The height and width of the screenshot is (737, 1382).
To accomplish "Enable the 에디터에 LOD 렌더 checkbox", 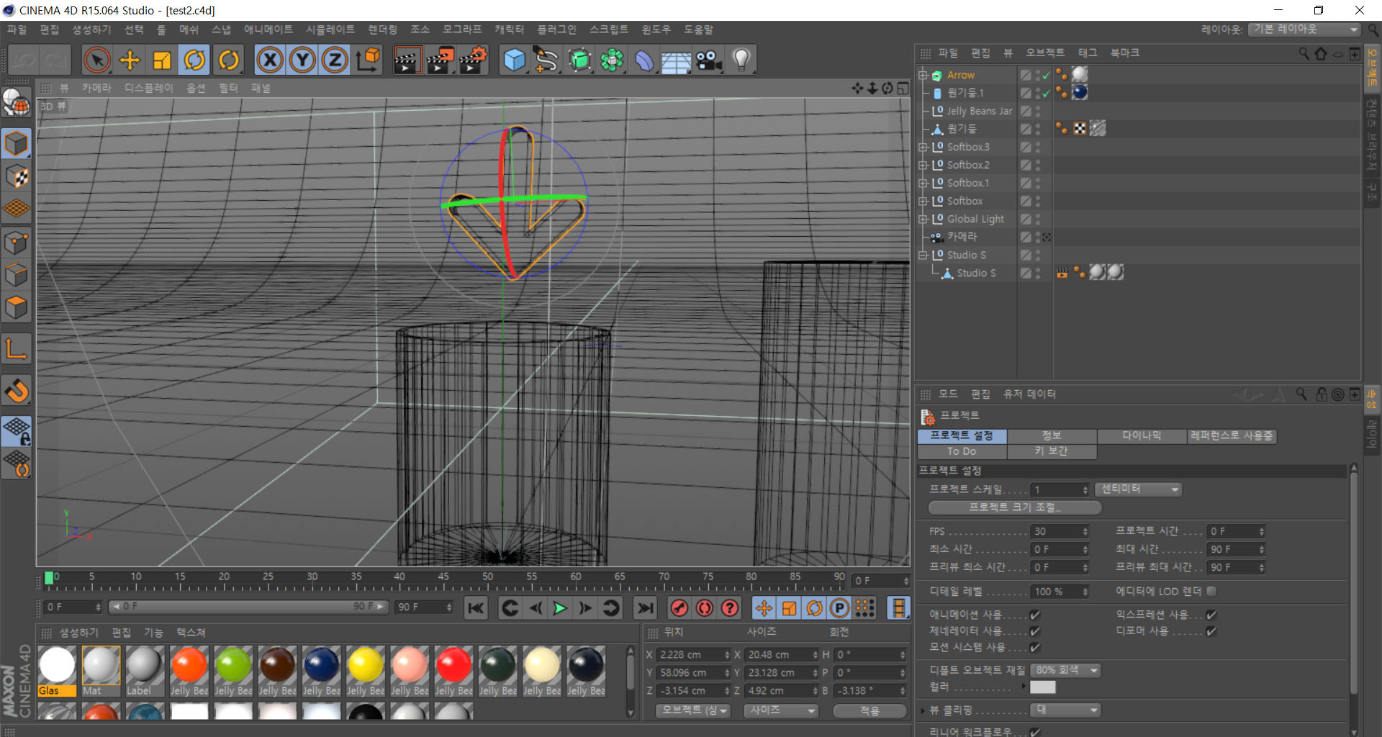I will pyautogui.click(x=1211, y=591).
